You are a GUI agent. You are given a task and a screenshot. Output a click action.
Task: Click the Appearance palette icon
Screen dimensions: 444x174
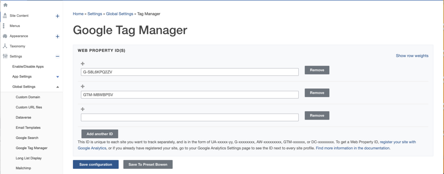coord(5,36)
